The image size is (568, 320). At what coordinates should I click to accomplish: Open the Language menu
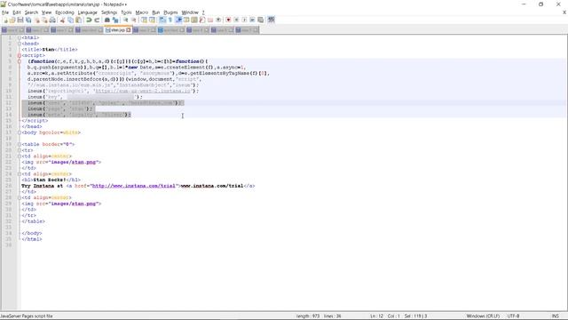pyautogui.click(x=87, y=12)
